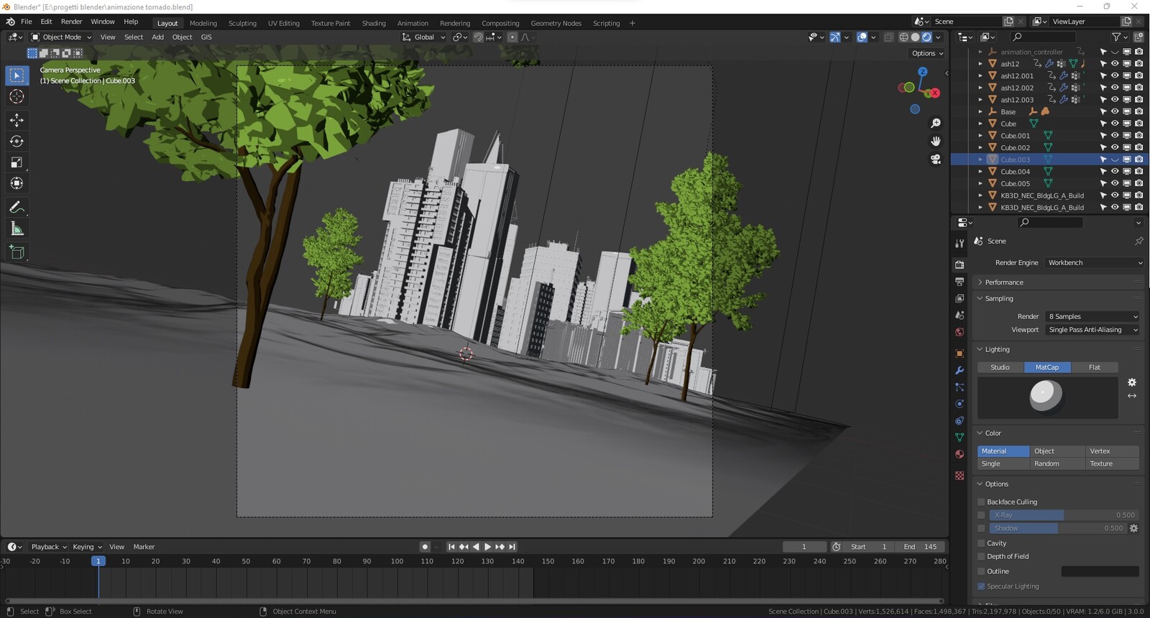The height and width of the screenshot is (618, 1150).
Task: Flip the MatCap with arrows icon
Action: pyautogui.click(x=1132, y=396)
